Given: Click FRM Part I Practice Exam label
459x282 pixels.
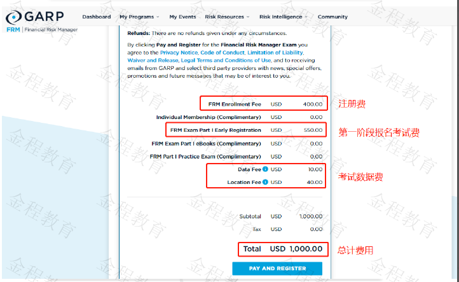Looking at the screenshot, I should [x=205, y=157].
